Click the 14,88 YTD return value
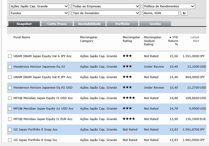209x146 pixels. click(x=174, y=98)
